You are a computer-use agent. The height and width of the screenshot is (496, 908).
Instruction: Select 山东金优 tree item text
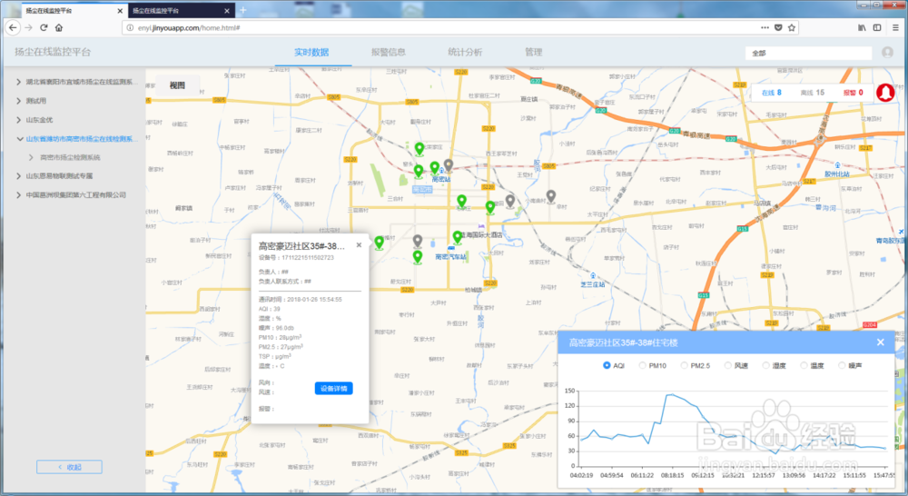tap(39, 120)
